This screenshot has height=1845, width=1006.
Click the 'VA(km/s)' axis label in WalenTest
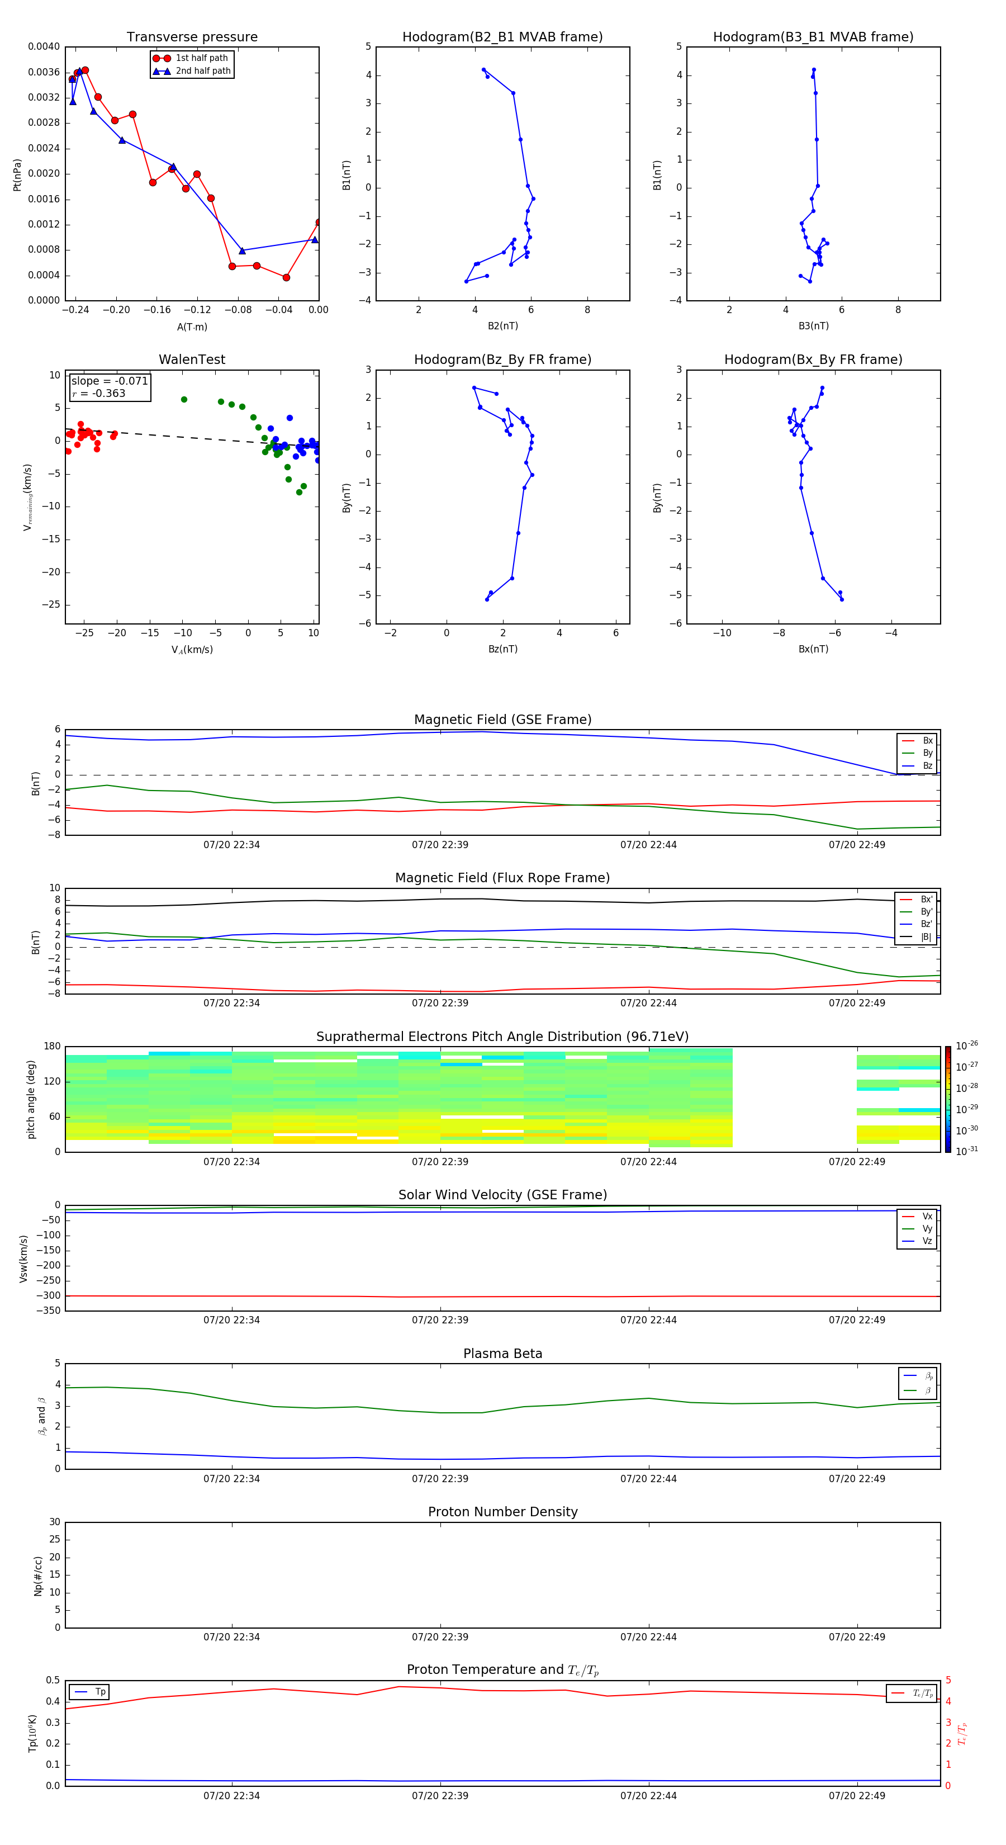192,650
